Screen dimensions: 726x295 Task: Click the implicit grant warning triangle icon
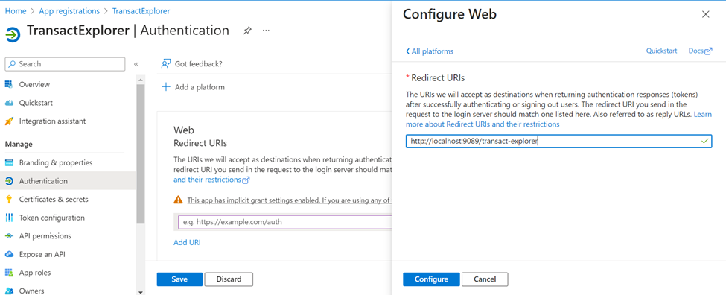pyautogui.click(x=178, y=200)
